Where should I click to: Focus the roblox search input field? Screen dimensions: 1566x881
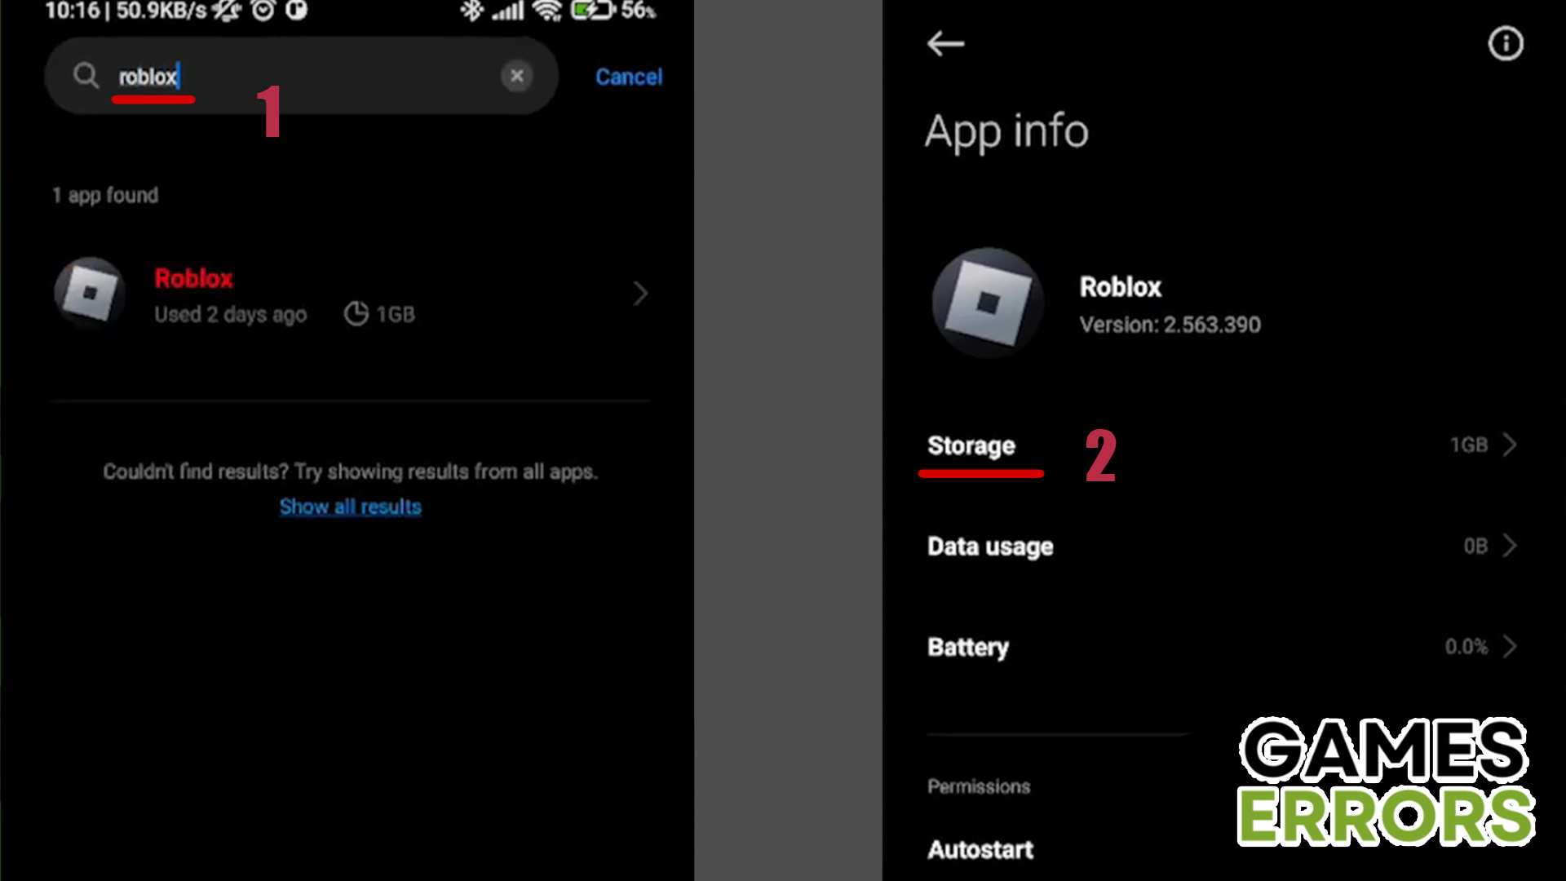[x=302, y=76]
